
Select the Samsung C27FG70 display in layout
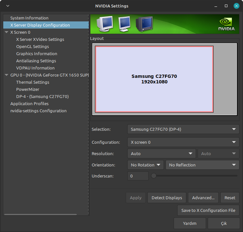pos(154,79)
